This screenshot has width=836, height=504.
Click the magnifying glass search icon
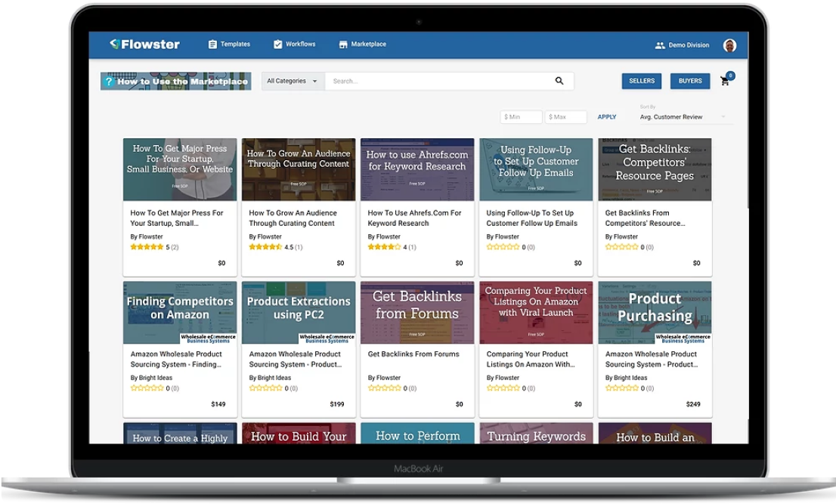[x=559, y=81]
